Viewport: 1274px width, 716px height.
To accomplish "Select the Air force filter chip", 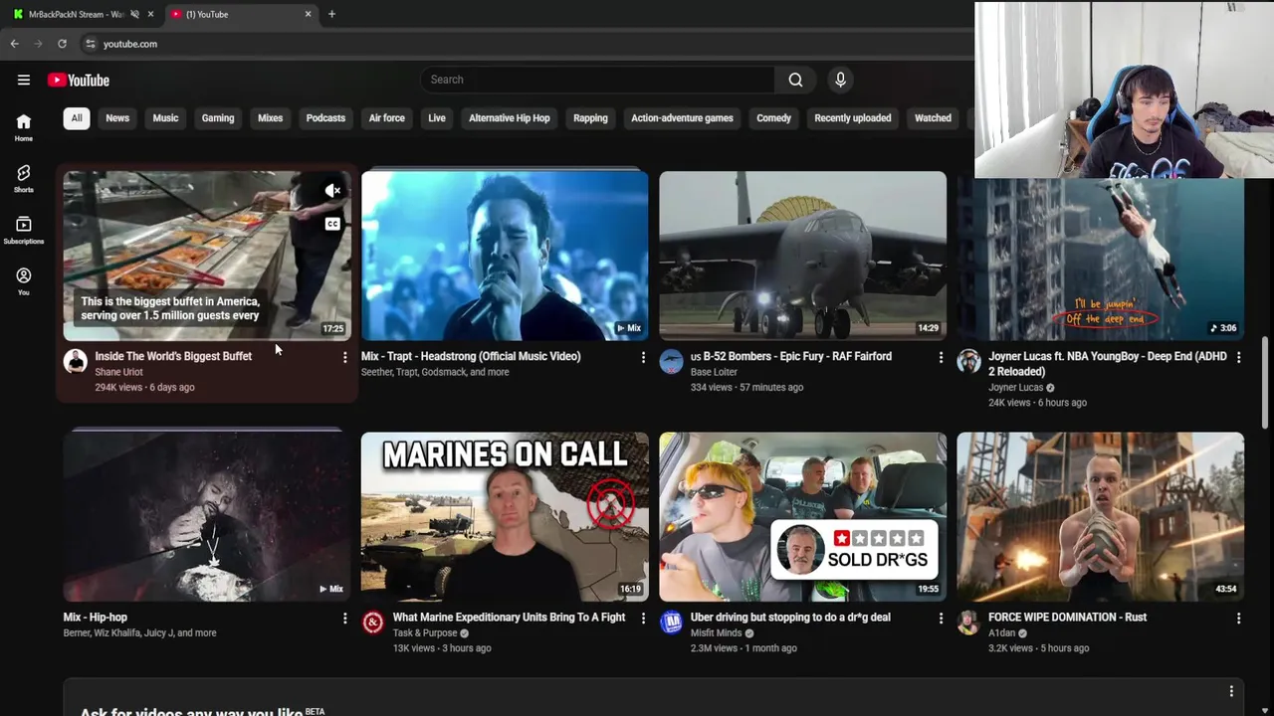I will coord(387,118).
